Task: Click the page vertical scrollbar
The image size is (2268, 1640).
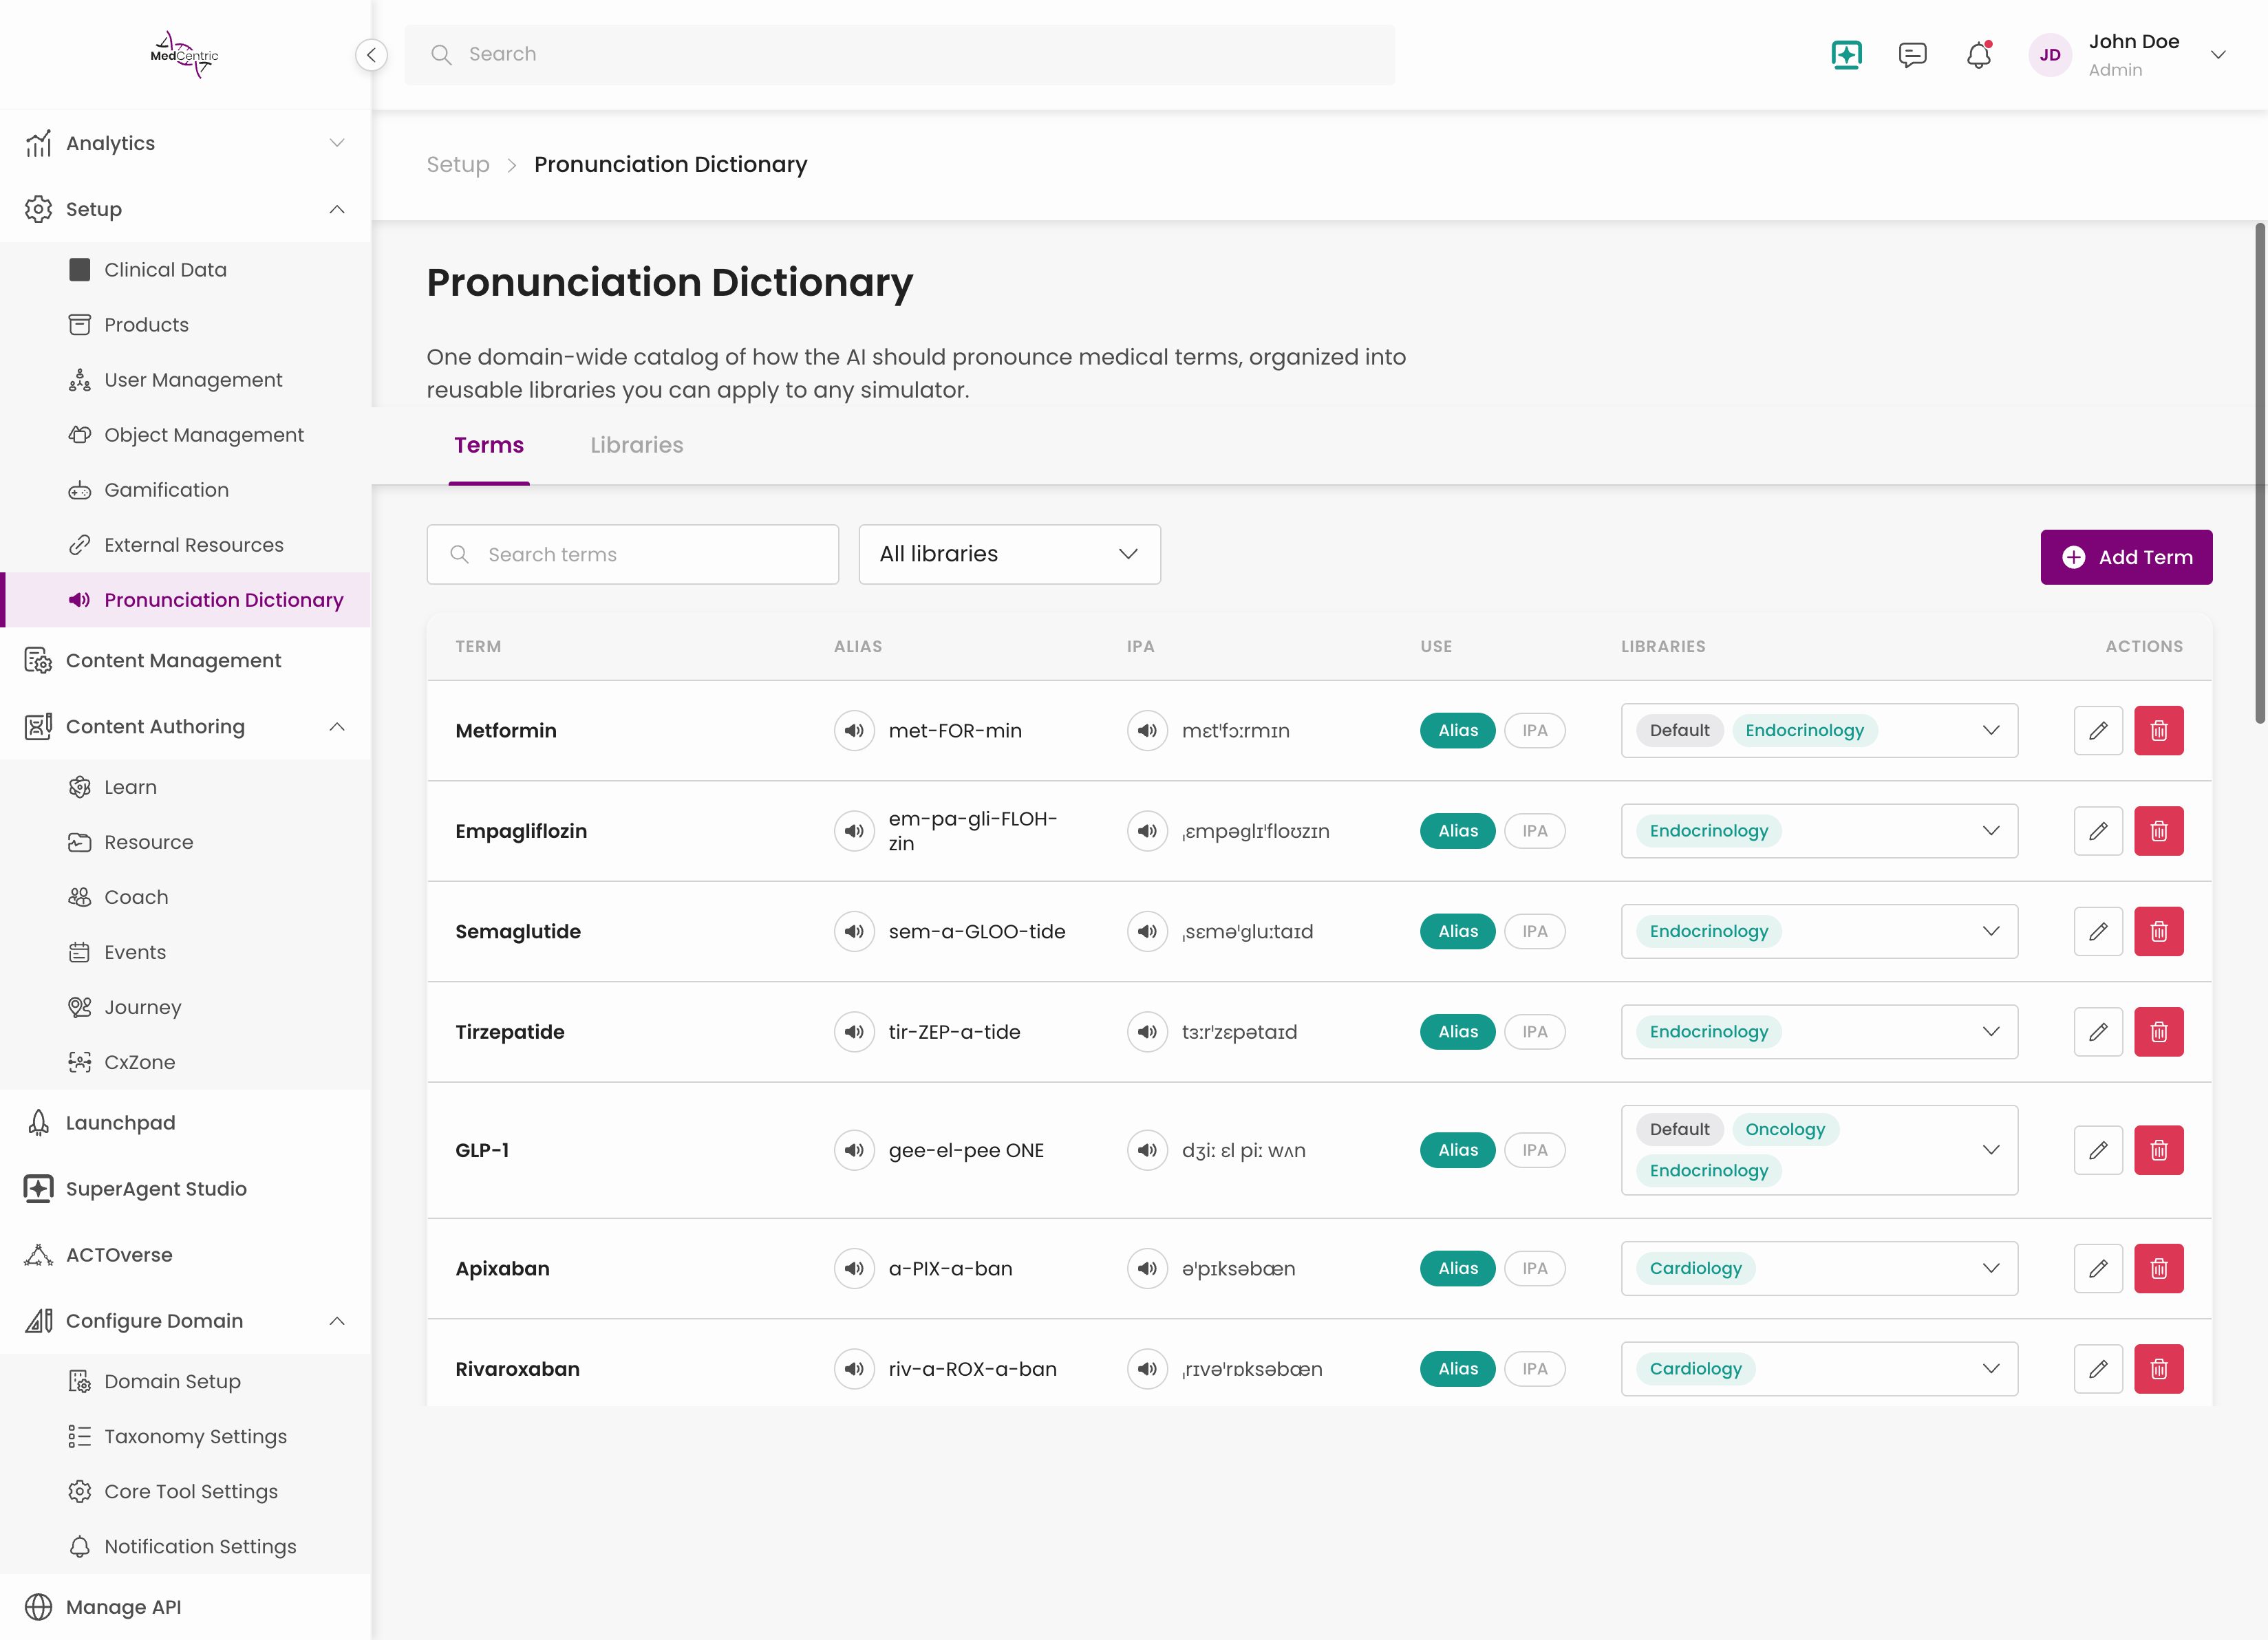Action: (x=2260, y=472)
